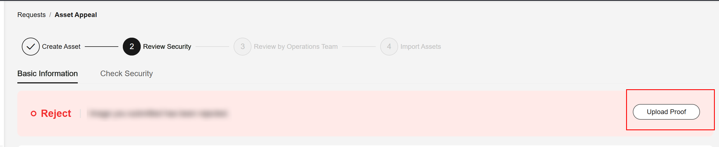Click the connector line after Review Security
The height and width of the screenshot is (147, 719).
[x=212, y=47]
